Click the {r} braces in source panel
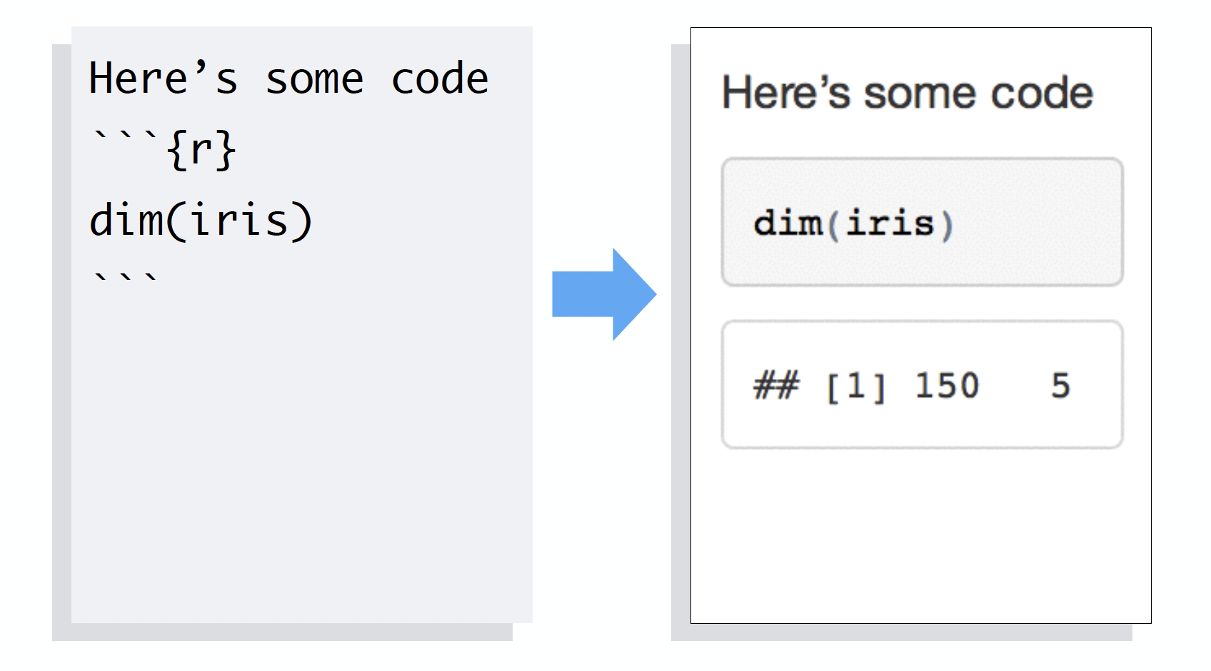The height and width of the screenshot is (671, 1211). (201, 151)
